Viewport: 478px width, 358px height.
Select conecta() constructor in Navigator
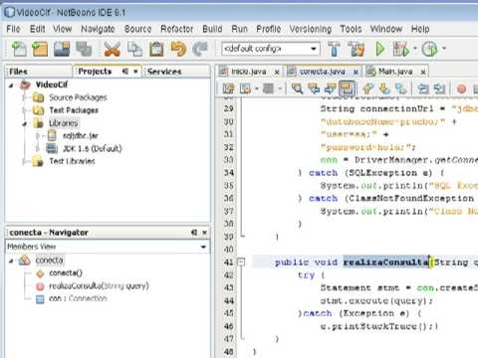click(66, 273)
